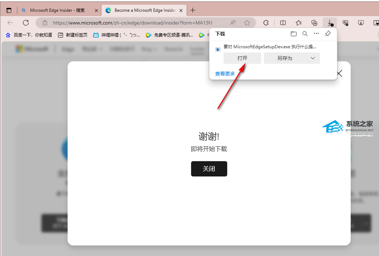379x256 pixels.
Task: Close the Microsoft Edge Insider search tab
Action: [x=96, y=10]
